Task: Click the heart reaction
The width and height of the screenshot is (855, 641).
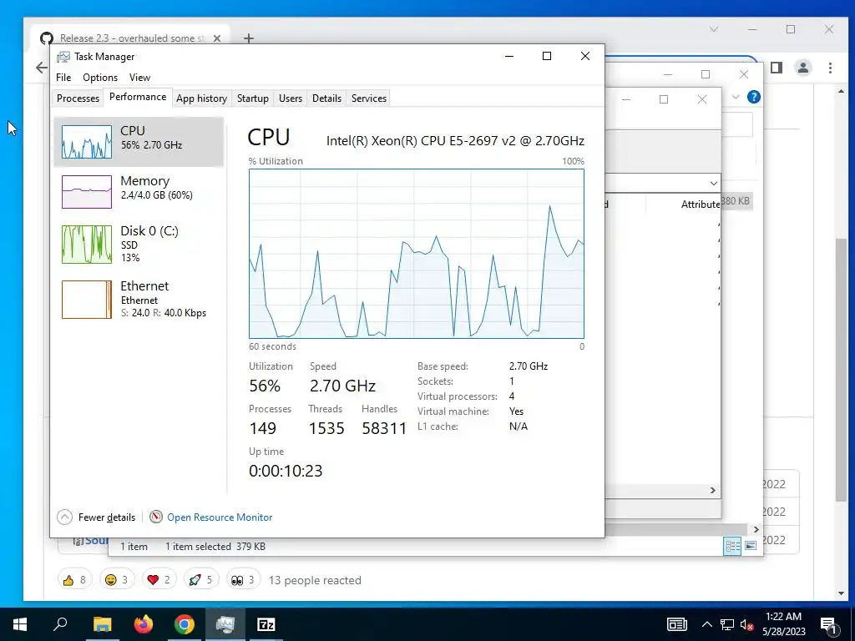Action: click(159, 580)
